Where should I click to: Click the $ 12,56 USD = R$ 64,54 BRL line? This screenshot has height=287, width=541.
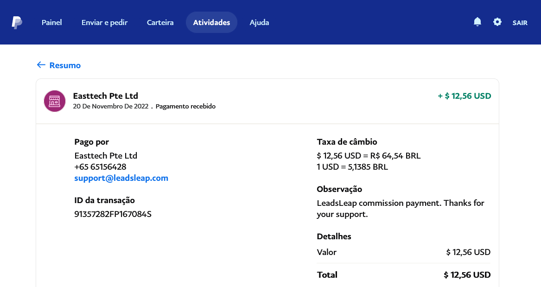[369, 156]
